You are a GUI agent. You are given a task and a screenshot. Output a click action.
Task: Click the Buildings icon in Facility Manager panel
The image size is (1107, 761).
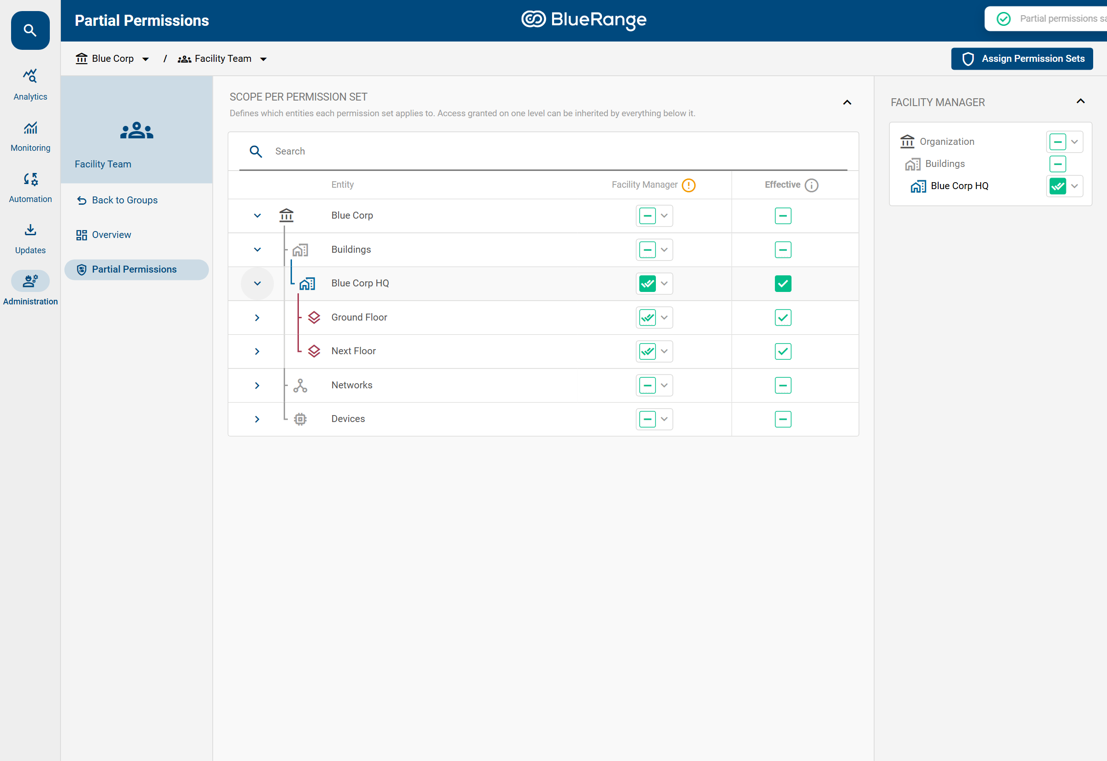912,164
